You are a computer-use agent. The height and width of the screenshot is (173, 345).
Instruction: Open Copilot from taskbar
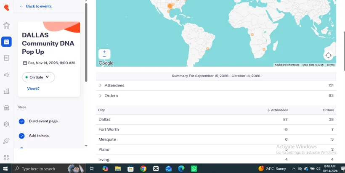pos(105,169)
